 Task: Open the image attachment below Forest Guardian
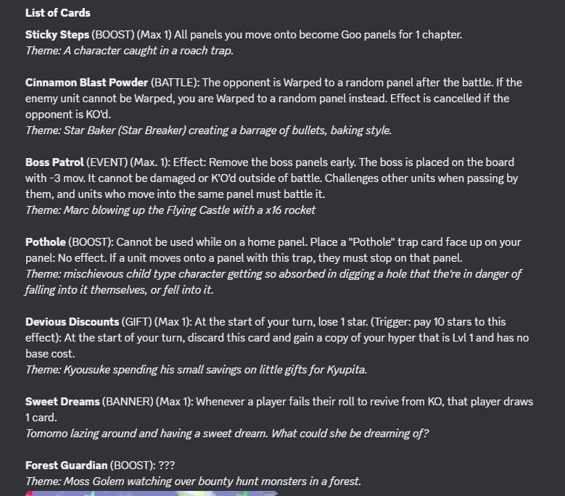(152, 493)
